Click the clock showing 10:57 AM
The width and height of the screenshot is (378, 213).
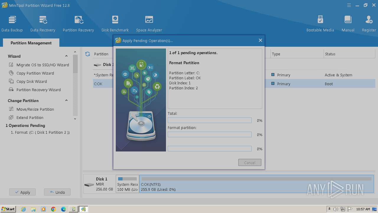(x=363, y=209)
